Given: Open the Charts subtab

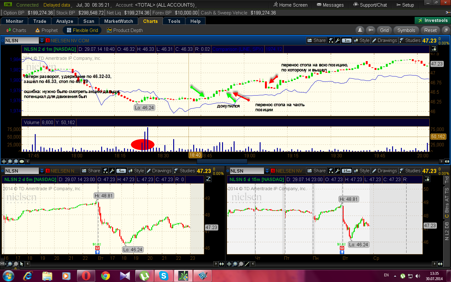Looking at the screenshot, I should (x=16, y=30).
